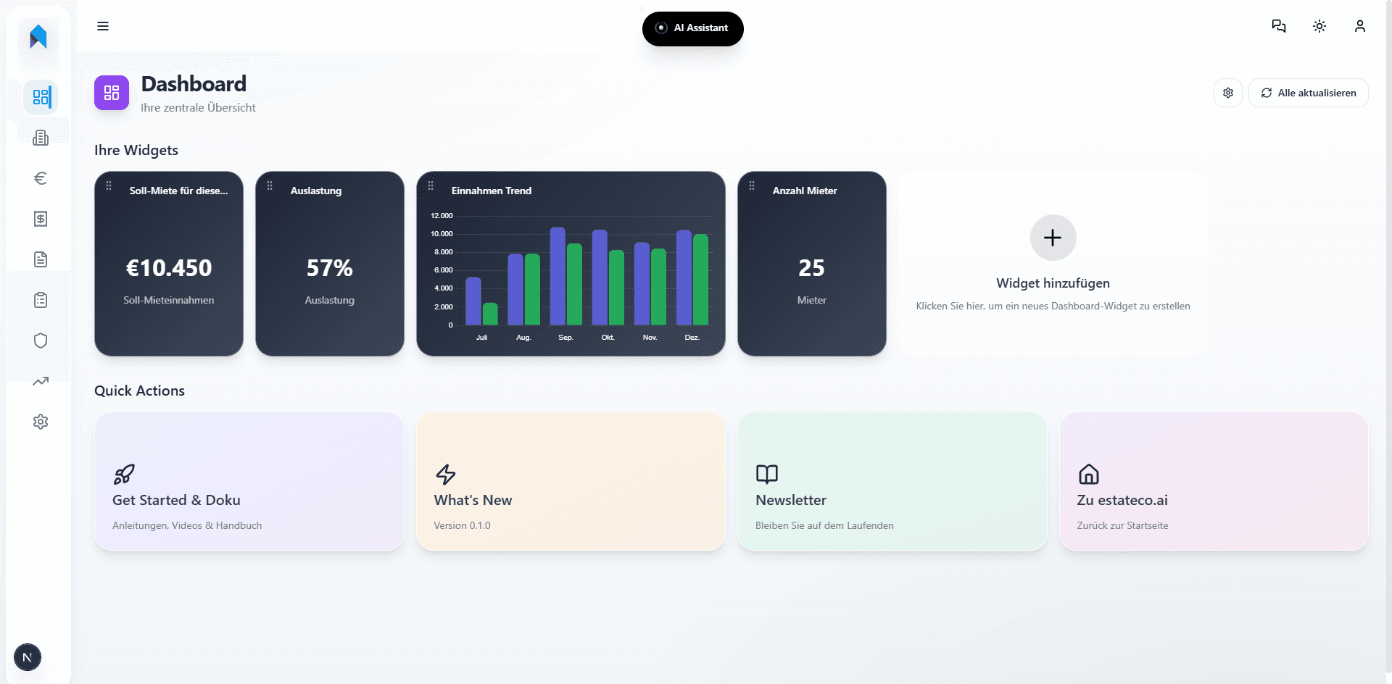
Task: Select the building icon for properties
Action: pyautogui.click(x=41, y=137)
